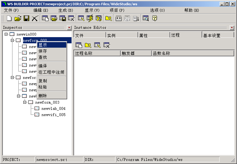Switch to the 基本设置 tab
This screenshot has width=237, height=164.
[218, 35]
